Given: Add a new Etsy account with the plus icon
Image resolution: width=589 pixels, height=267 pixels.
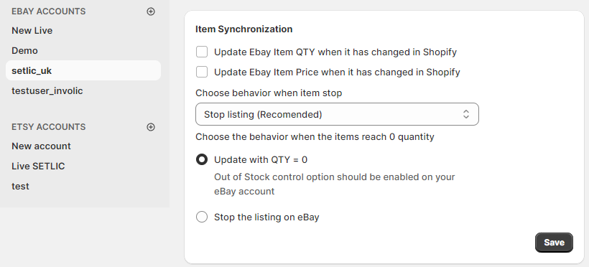Looking at the screenshot, I should click(151, 127).
